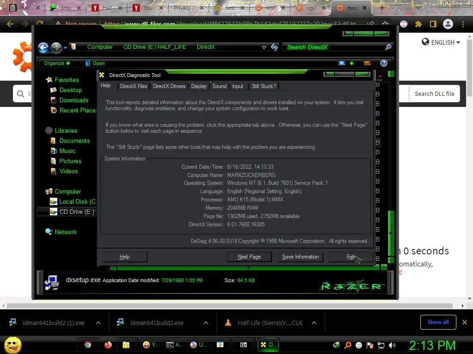Open Explorer help question mark
This screenshot has width=473, height=354.
coord(384,63)
